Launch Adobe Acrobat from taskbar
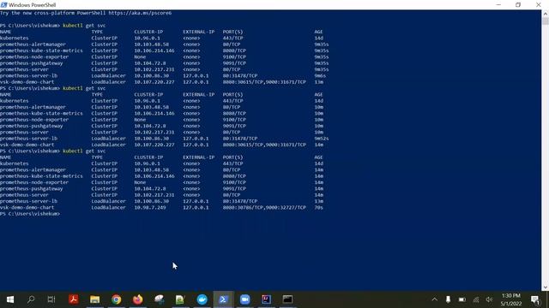 [x=74, y=299]
